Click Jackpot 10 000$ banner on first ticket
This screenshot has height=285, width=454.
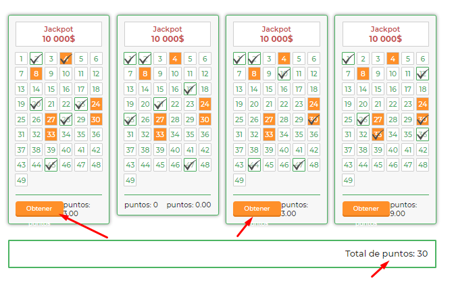coord(59,34)
